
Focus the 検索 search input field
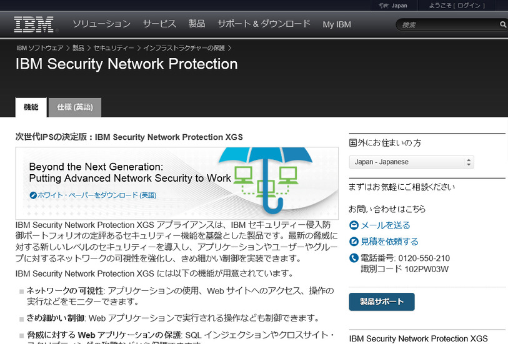[448, 25]
